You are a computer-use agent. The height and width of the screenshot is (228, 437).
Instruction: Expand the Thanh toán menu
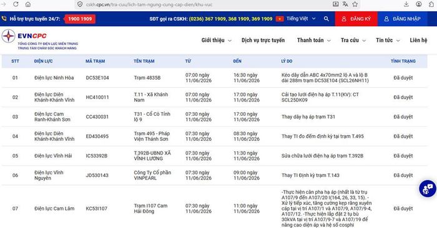(314, 40)
